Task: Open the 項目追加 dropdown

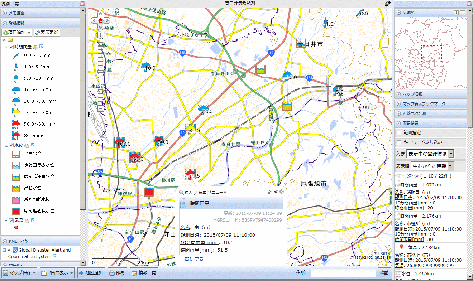Action: coord(17,33)
